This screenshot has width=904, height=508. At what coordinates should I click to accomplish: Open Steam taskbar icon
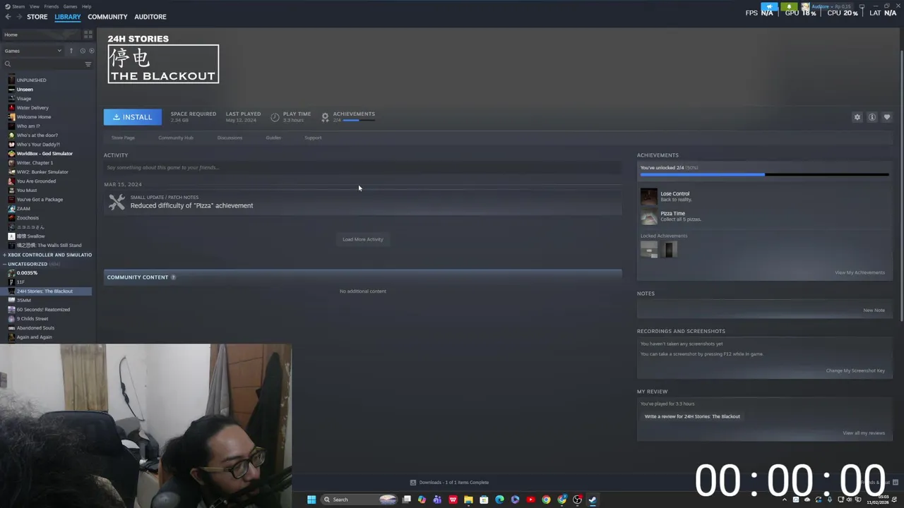click(593, 500)
